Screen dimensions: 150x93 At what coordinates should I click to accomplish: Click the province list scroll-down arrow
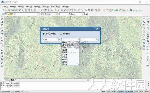(x=78, y=64)
